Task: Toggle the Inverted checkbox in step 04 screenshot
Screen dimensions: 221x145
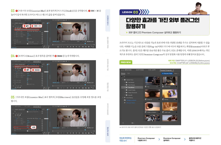Action: click(28, 79)
